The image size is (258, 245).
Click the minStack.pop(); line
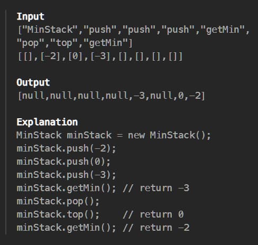pos(58,201)
